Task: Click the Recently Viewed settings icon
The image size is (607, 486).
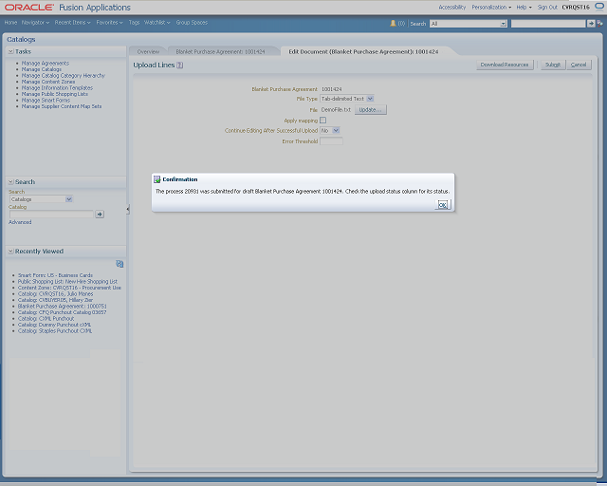Action: click(120, 264)
